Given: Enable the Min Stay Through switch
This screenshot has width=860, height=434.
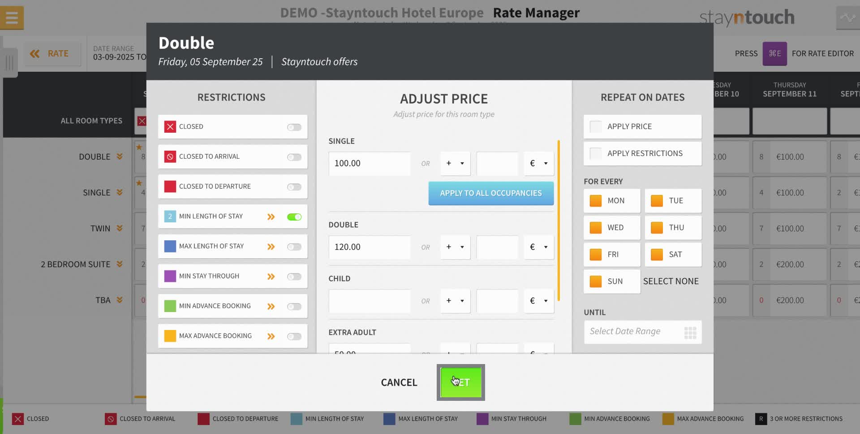Looking at the screenshot, I should click(x=294, y=277).
